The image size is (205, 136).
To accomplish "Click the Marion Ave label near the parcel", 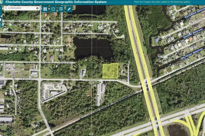I will tap(92, 80).
